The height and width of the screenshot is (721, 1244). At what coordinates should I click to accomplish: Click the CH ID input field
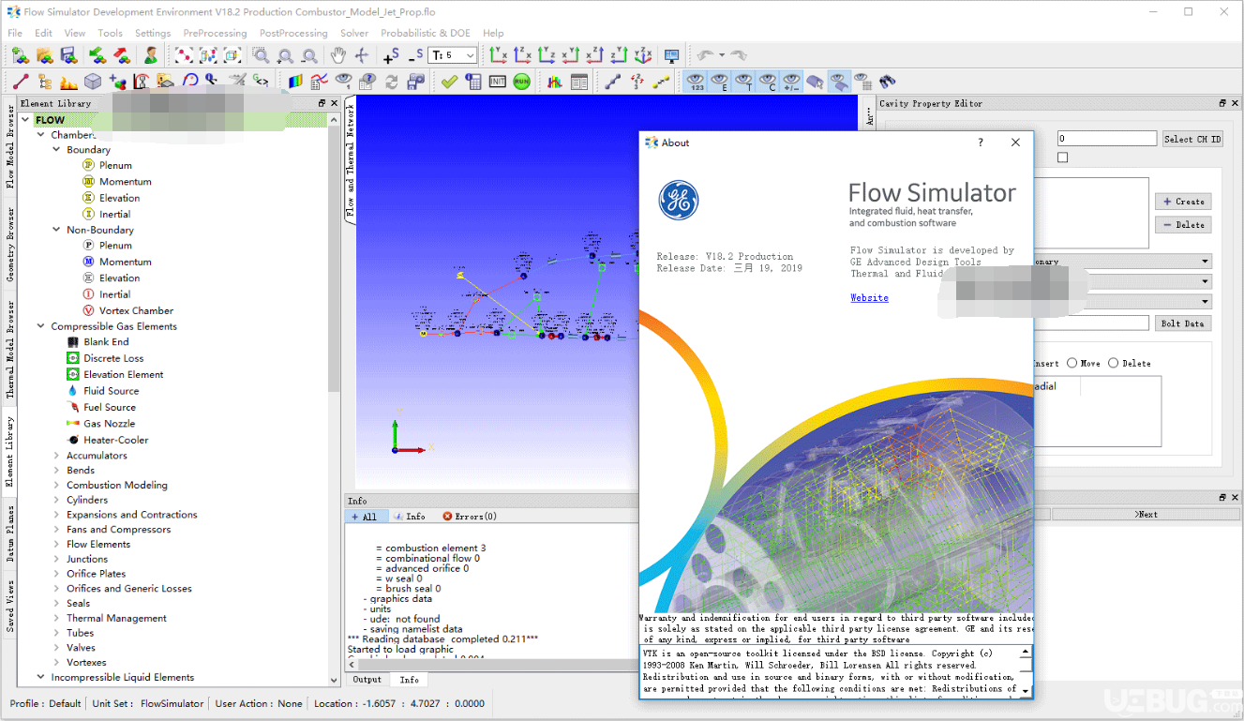click(x=1107, y=139)
